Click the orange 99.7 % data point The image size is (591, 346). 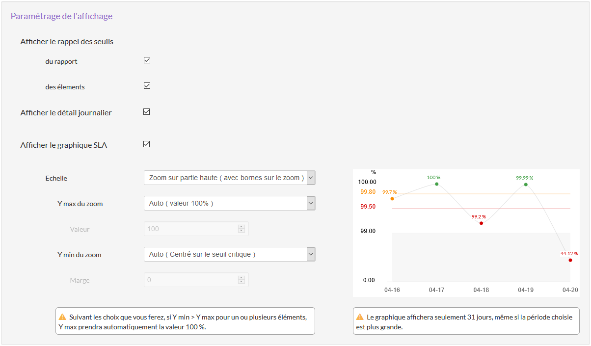[x=392, y=199]
